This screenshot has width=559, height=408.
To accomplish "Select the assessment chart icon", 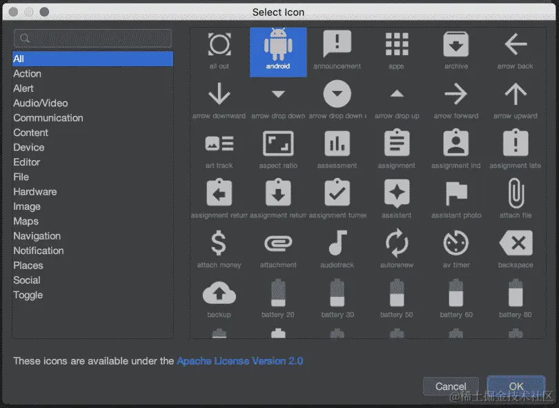I will click(337, 151).
